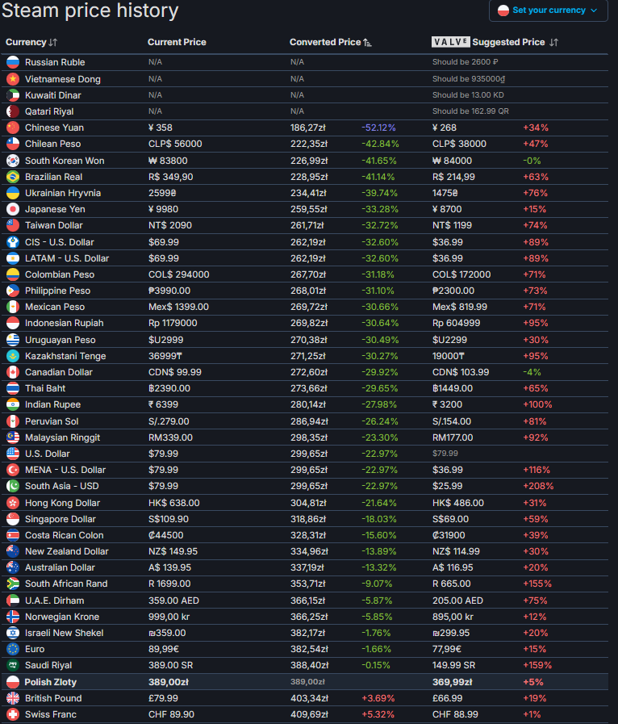Click the South Korean Won flag icon
618x724 pixels.
point(13,161)
